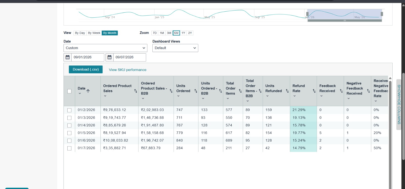The image size is (405, 189).
Task: Check the row for 01/3/2026
Action: (69, 118)
